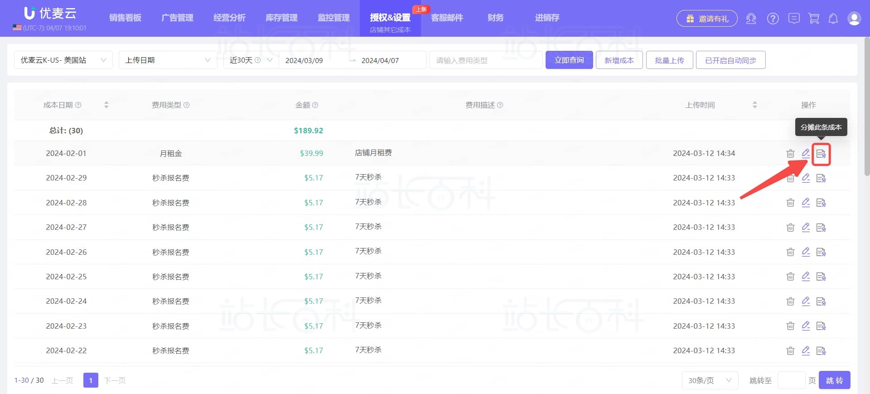Image resolution: width=870 pixels, height=394 pixels.
Task: Expand the 30条/页 page size dropdown
Action: [710, 380]
